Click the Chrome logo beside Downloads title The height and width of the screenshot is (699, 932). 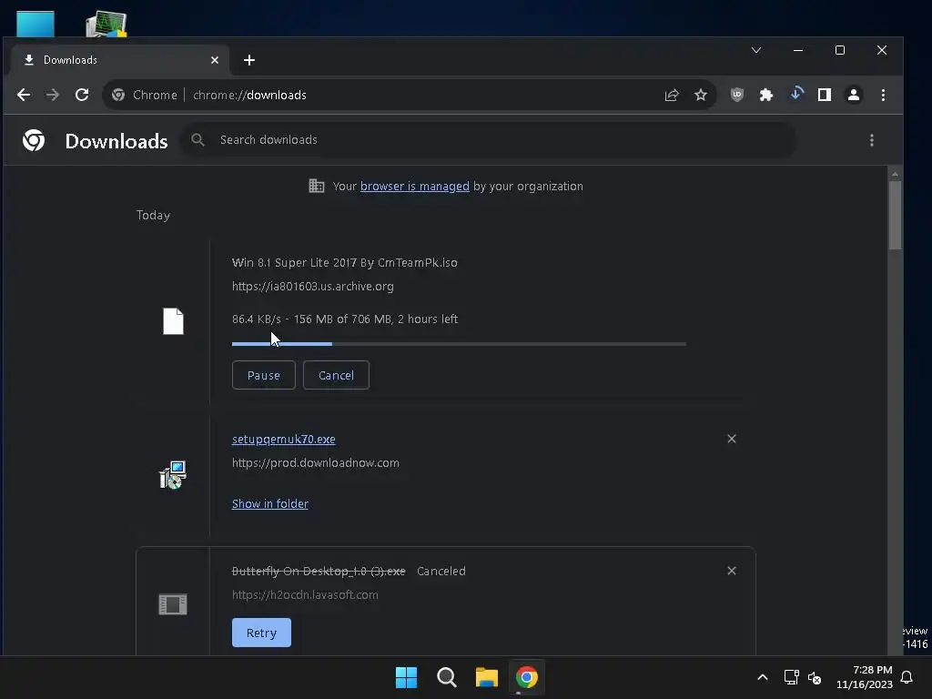point(34,140)
